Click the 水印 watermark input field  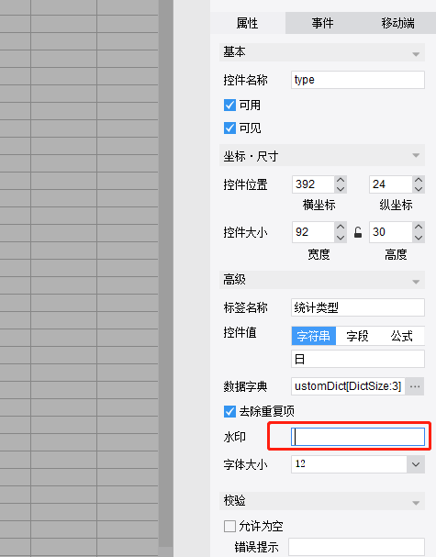click(x=358, y=437)
